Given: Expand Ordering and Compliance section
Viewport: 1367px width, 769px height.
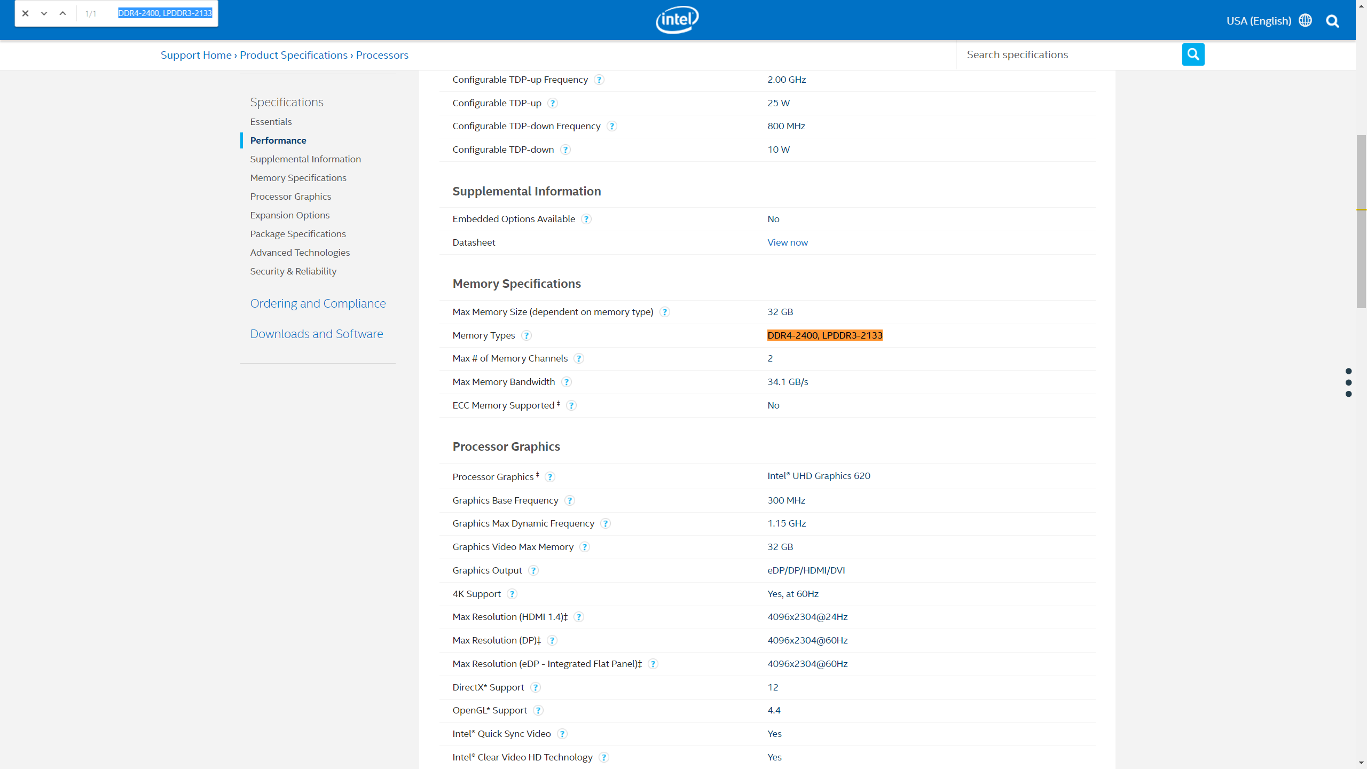Looking at the screenshot, I should tap(318, 303).
